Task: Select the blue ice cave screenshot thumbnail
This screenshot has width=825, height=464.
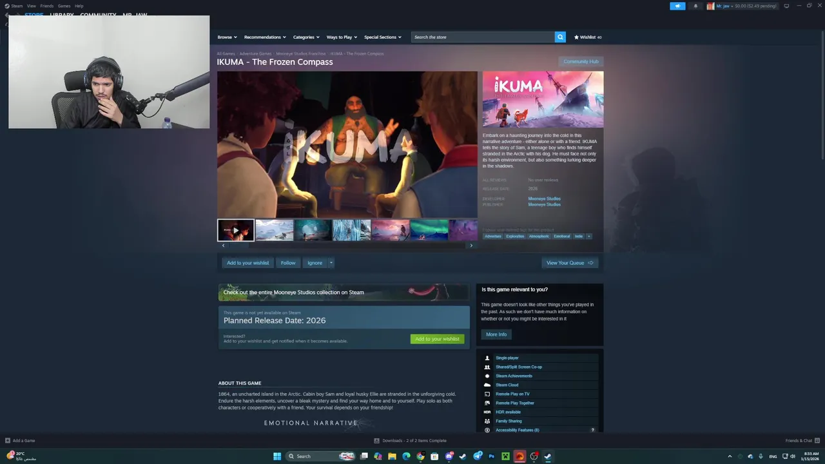Action: [x=352, y=230]
